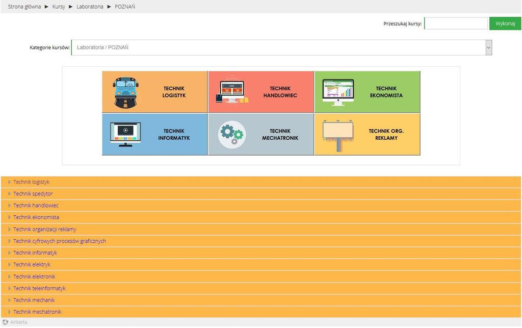Focus the Przeszukaj kursy search field
Image resolution: width=522 pixels, height=328 pixels.
click(x=456, y=23)
